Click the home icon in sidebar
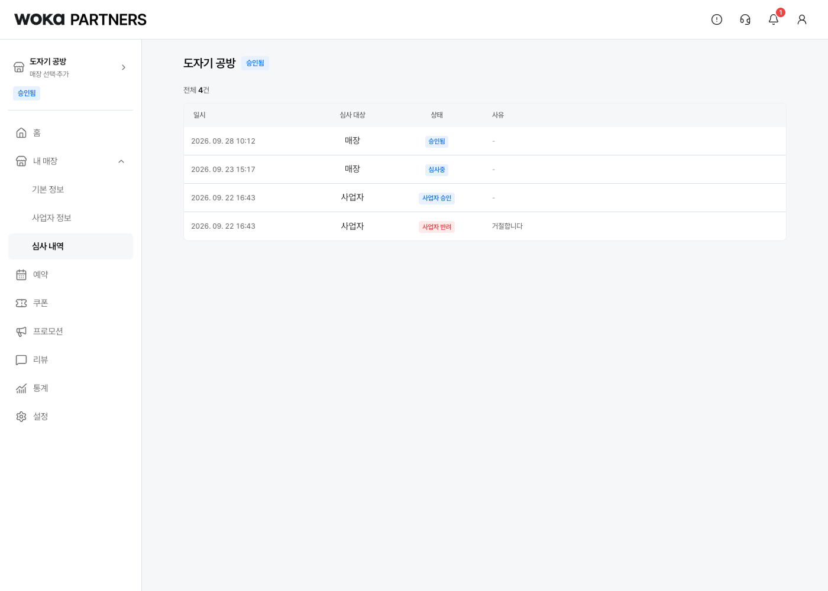 tap(21, 133)
